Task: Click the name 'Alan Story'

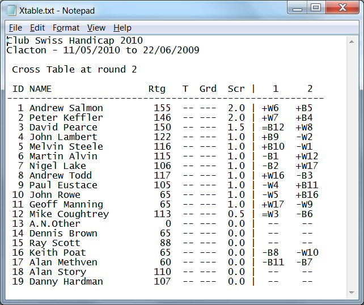Action: [x=58, y=272]
